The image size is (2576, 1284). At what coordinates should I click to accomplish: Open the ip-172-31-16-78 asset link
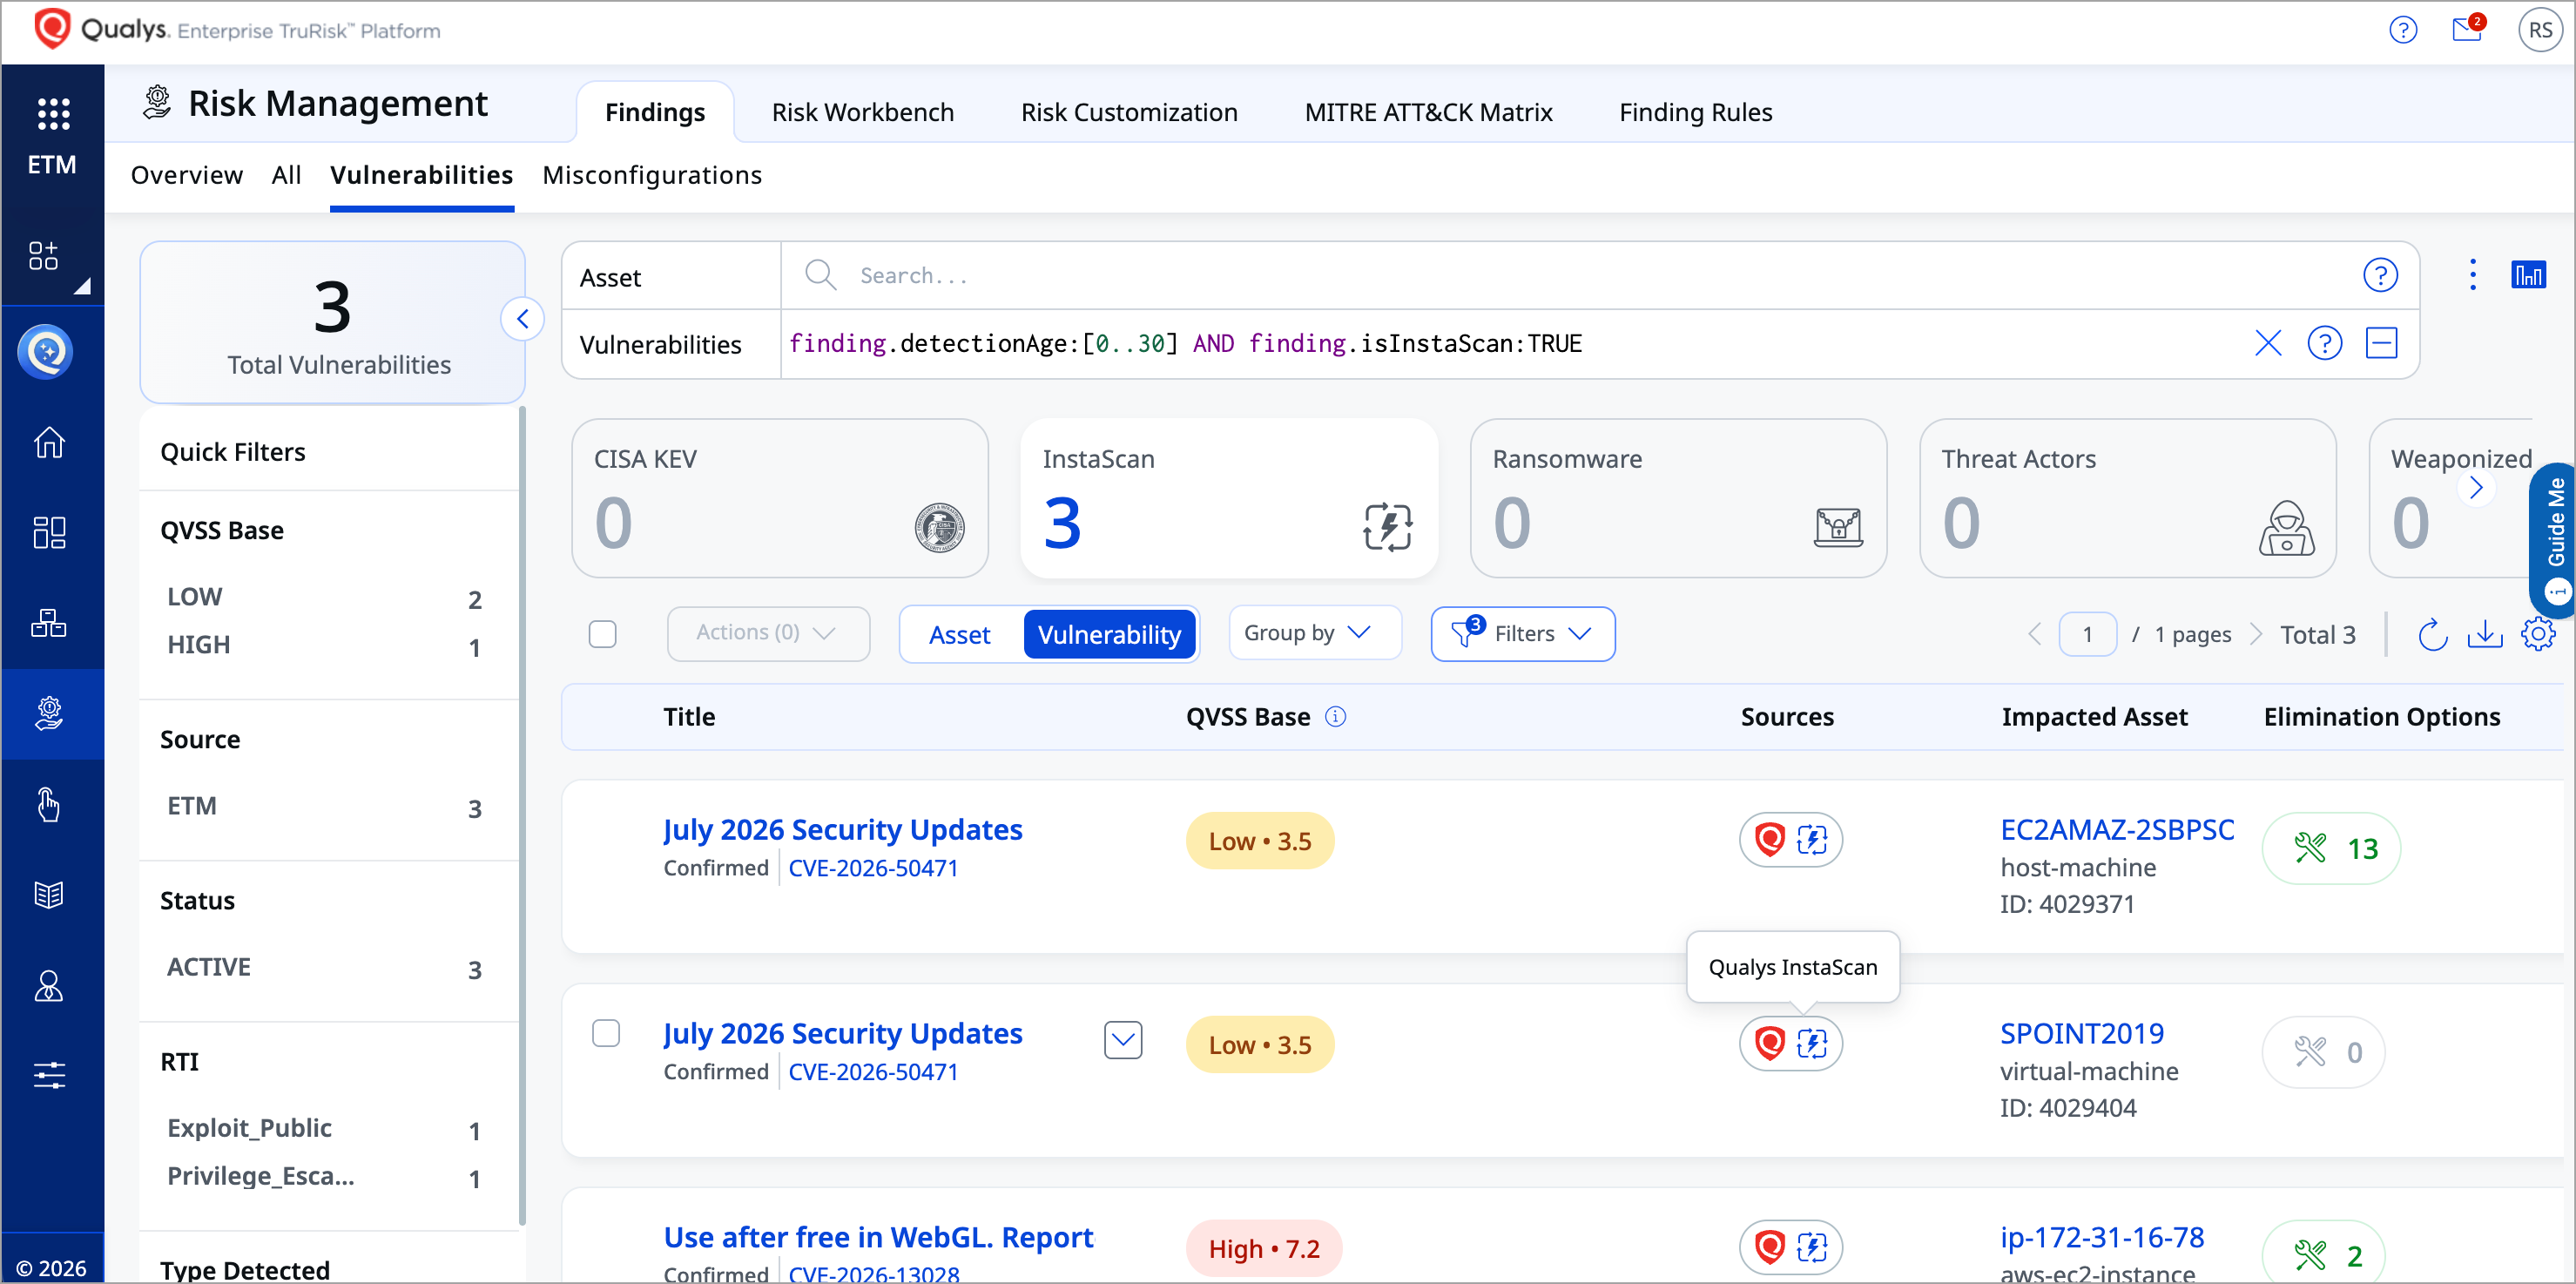tap(2102, 1238)
